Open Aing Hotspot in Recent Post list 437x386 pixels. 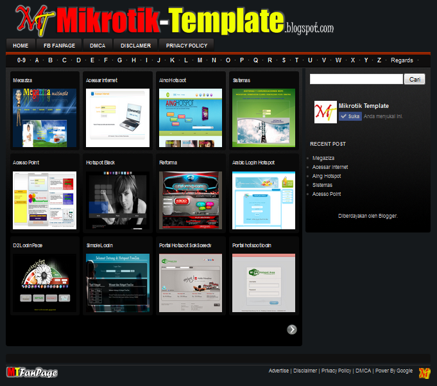tap(327, 176)
